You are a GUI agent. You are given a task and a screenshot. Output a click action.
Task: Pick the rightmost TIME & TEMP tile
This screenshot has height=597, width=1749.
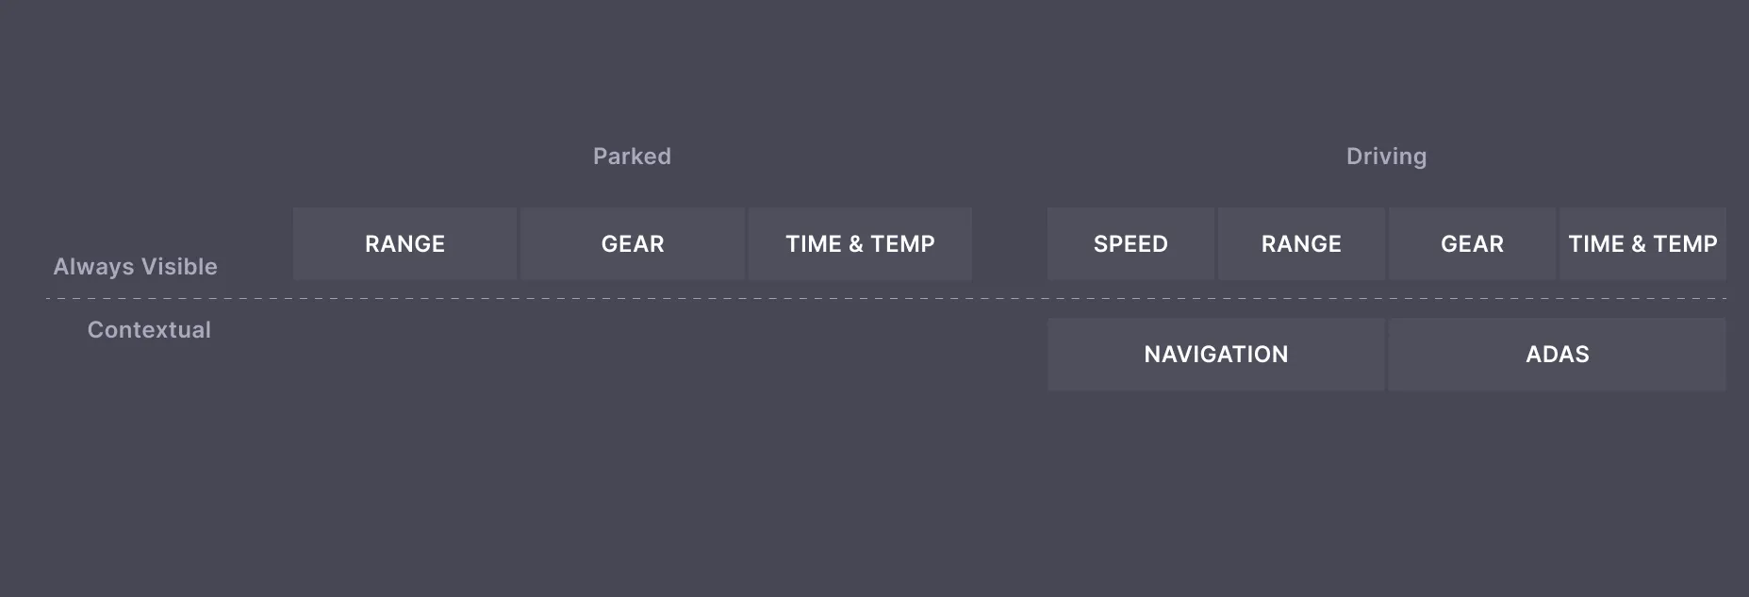click(1642, 244)
